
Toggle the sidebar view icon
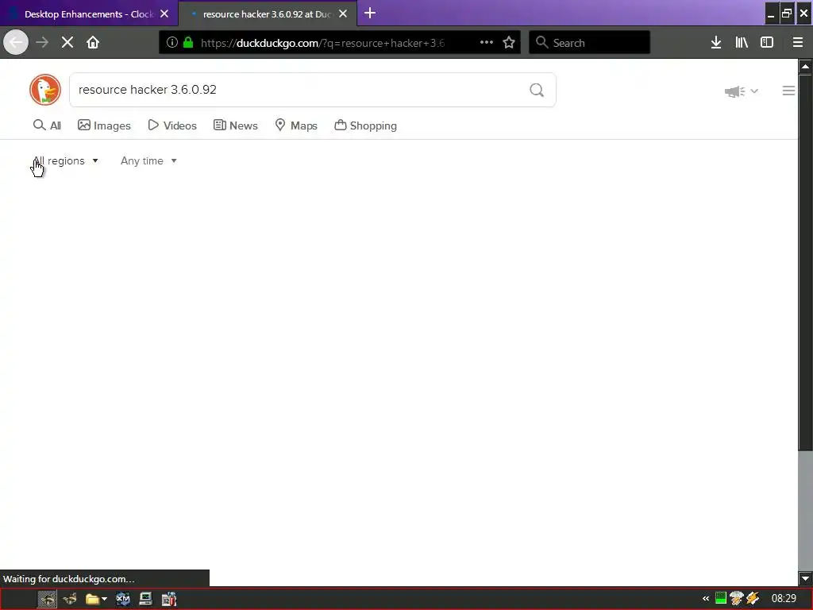767,43
